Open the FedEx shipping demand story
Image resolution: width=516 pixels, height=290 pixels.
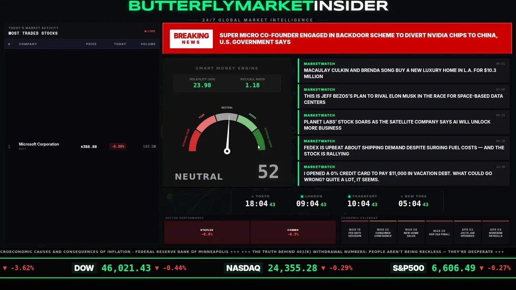(x=404, y=148)
